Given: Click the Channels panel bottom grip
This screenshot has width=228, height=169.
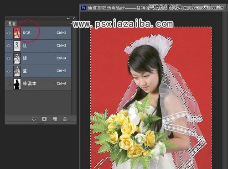Looking at the screenshot, I should 41,123.
